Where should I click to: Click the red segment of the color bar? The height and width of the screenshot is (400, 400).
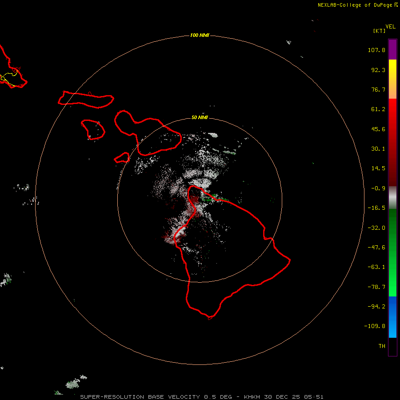point(392,142)
